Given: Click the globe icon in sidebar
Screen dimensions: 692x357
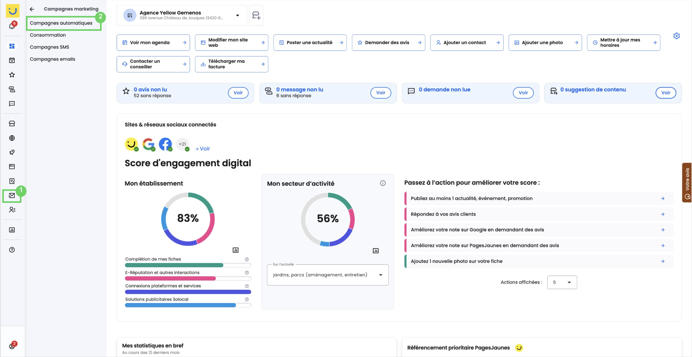Looking at the screenshot, I should click(x=12, y=138).
